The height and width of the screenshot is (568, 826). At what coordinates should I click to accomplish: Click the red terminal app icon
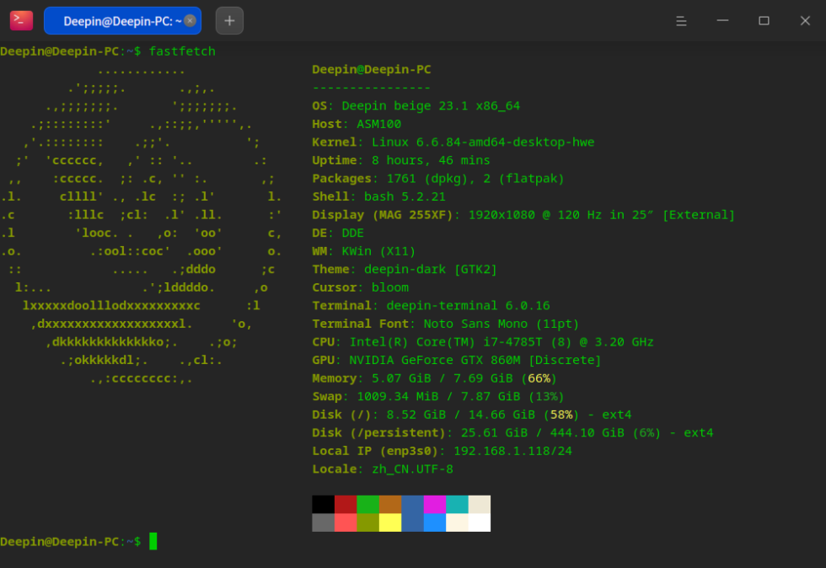(22, 20)
